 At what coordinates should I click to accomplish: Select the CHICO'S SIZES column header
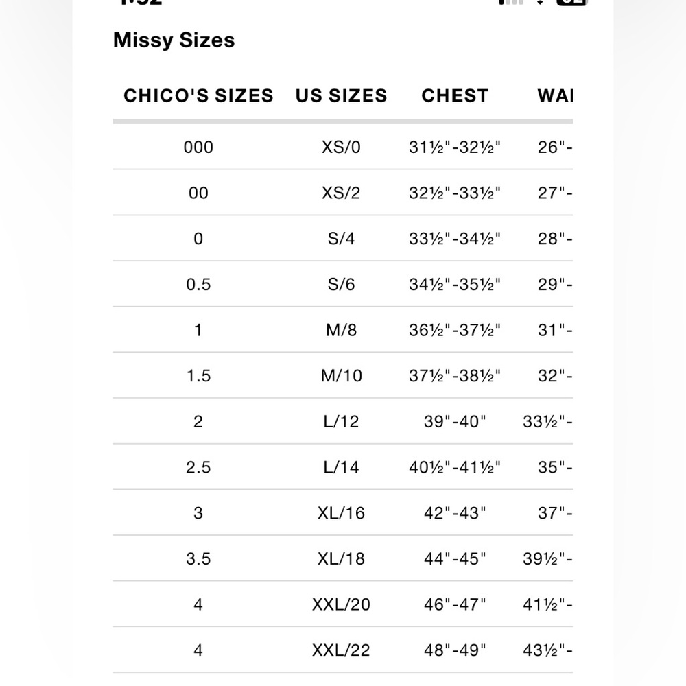click(198, 96)
